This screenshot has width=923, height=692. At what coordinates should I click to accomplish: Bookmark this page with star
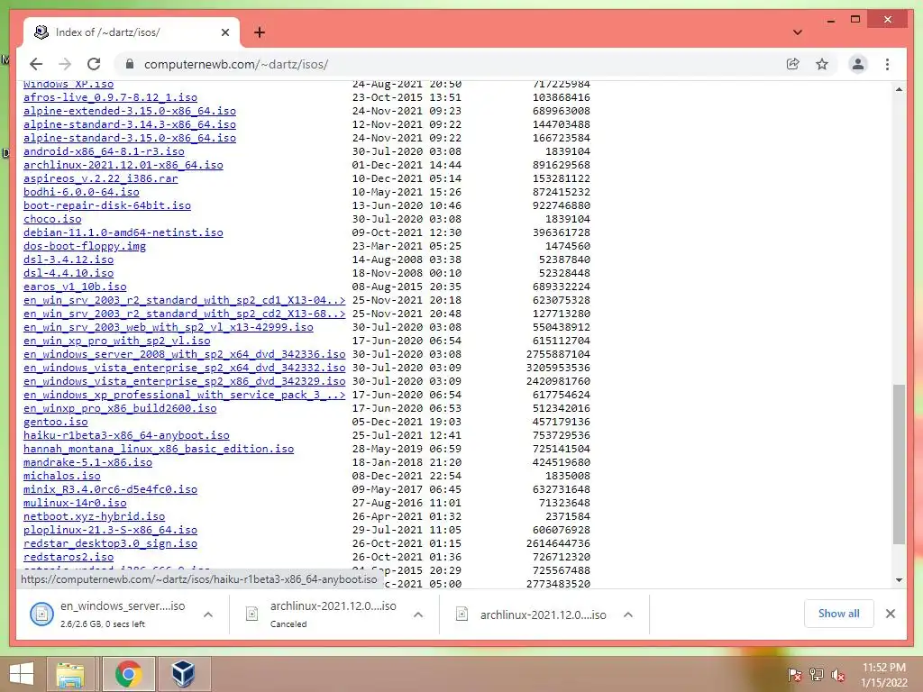(822, 64)
